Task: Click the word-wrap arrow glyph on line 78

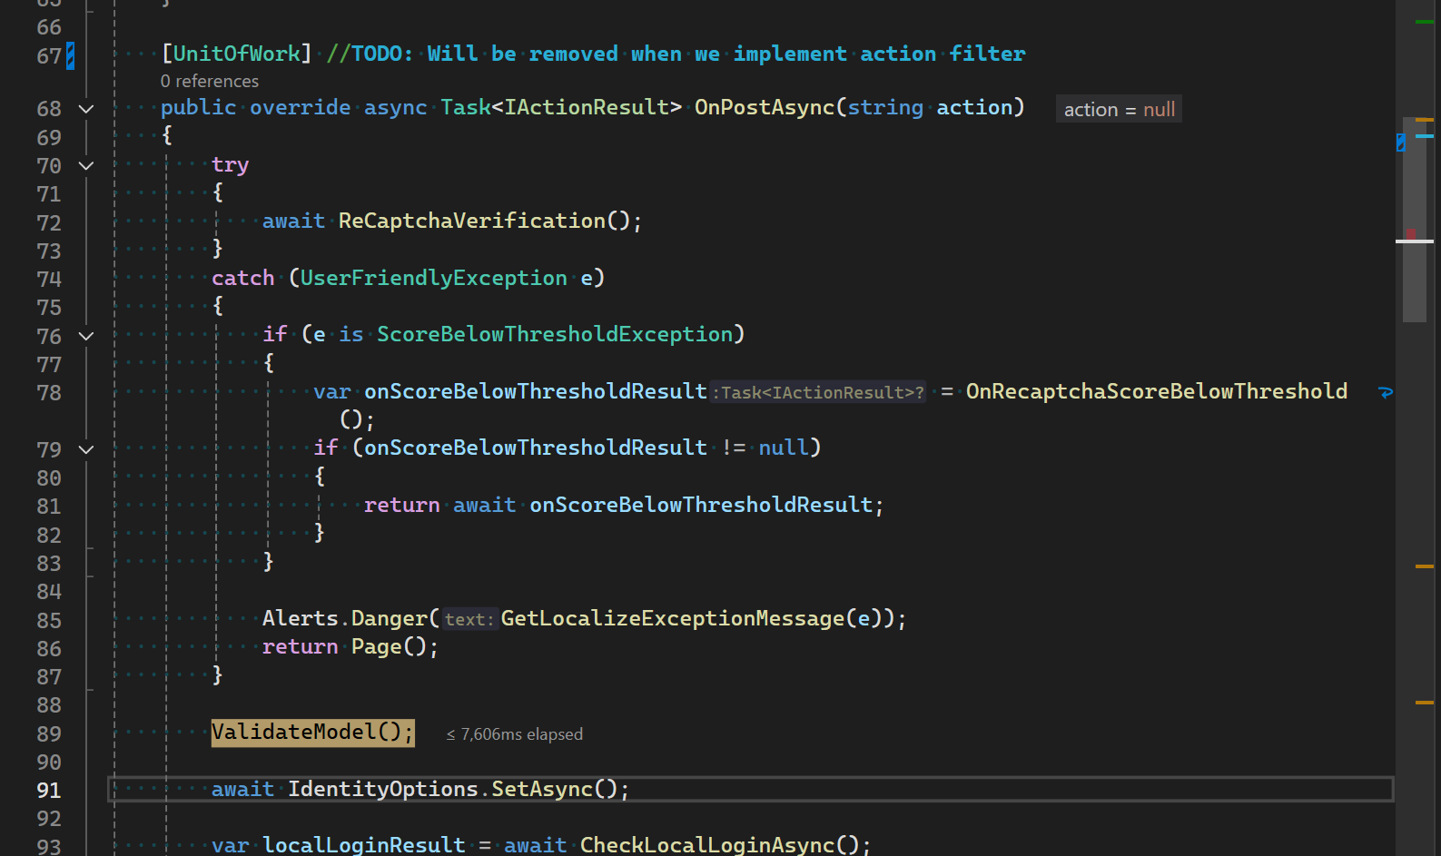Action: (x=1385, y=392)
